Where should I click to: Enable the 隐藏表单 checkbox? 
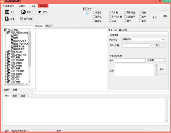click(125, 16)
